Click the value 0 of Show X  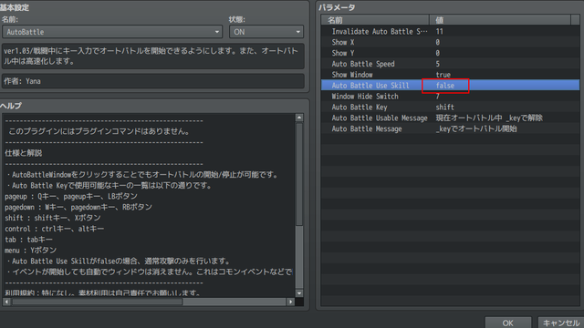[x=438, y=43]
